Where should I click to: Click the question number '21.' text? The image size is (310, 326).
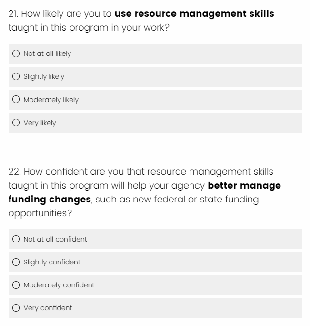[14, 14]
